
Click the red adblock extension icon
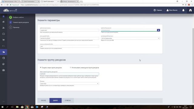(x=189, y=5)
